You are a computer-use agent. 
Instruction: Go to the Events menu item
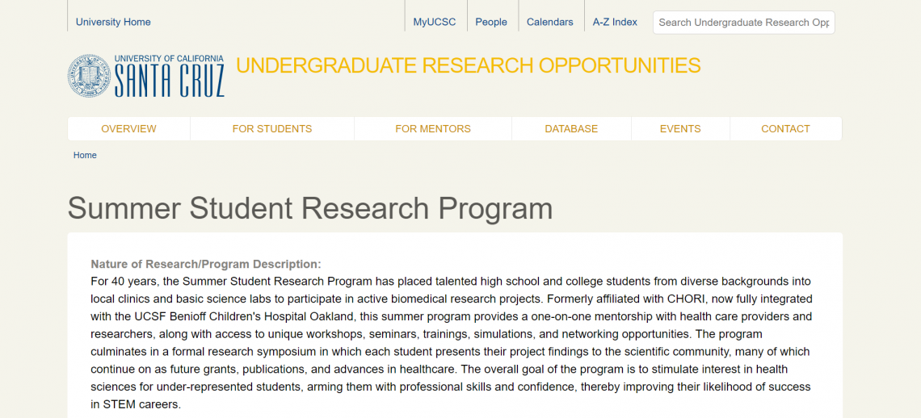[680, 128]
